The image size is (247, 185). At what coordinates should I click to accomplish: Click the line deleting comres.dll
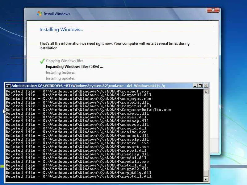coord(76,117)
